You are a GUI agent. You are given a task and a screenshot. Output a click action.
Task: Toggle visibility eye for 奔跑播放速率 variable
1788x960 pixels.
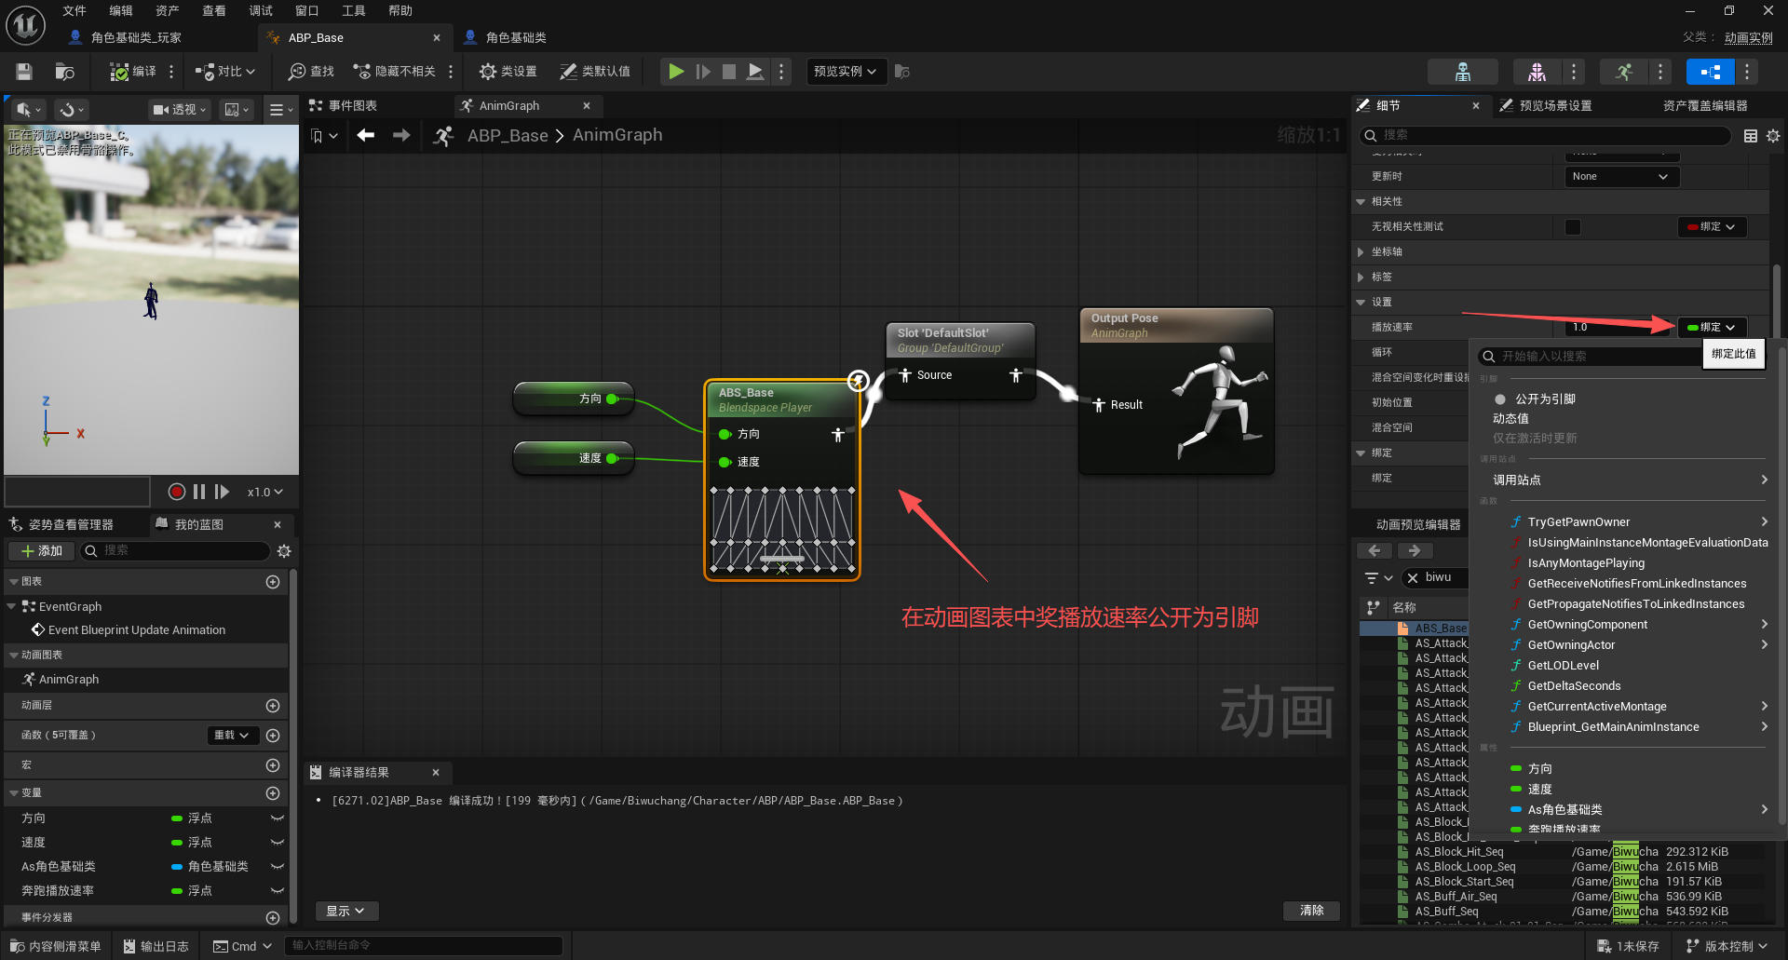click(x=277, y=891)
